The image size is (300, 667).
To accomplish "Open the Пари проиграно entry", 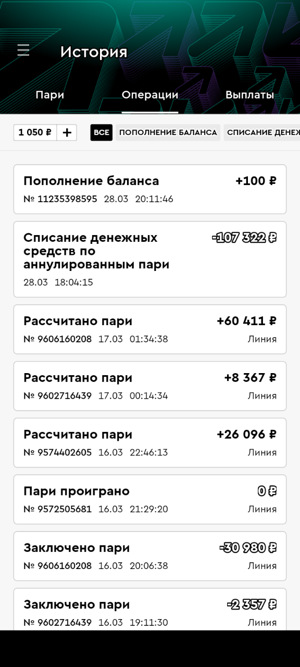I will pyautogui.click(x=150, y=499).
